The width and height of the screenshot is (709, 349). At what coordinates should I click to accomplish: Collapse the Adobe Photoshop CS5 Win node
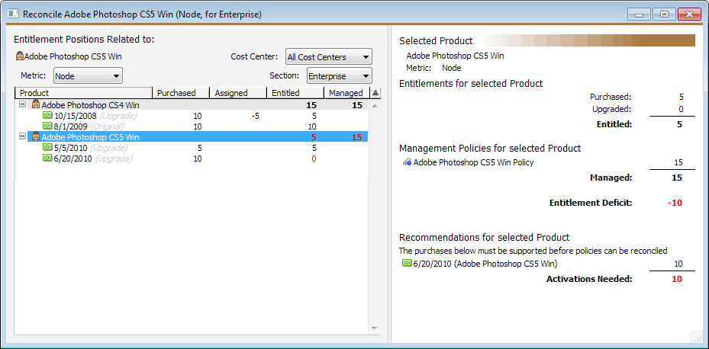point(22,137)
